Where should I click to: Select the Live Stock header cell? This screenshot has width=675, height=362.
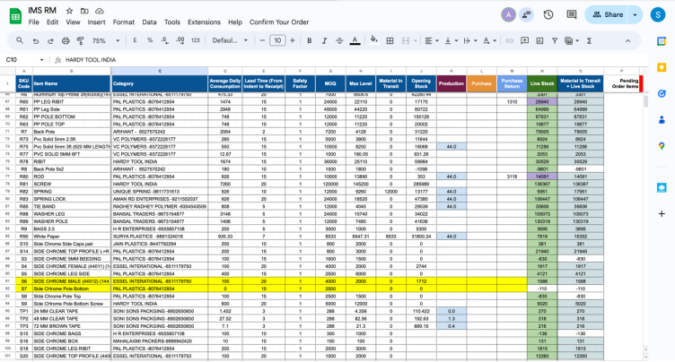pos(542,83)
